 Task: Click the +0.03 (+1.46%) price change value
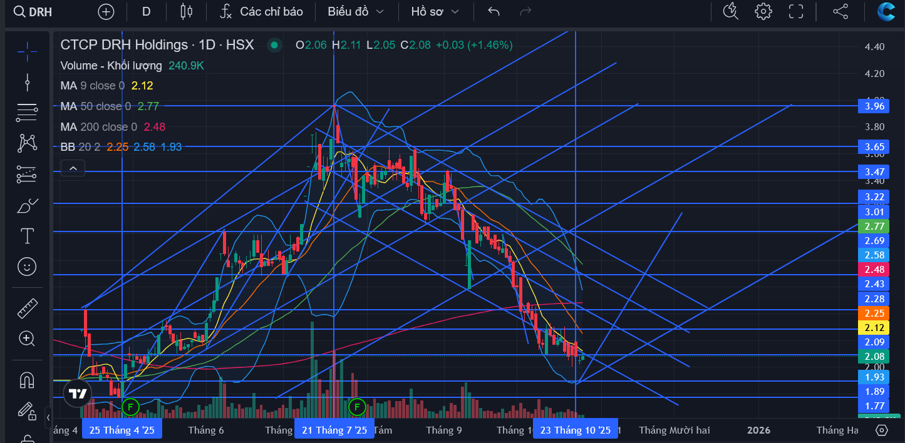click(x=474, y=45)
